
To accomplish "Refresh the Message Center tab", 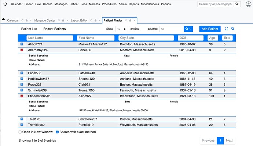I will click(59, 20).
